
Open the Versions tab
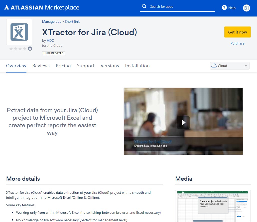point(110,66)
